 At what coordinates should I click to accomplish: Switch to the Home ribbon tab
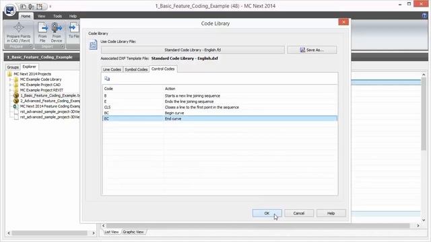(26, 16)
